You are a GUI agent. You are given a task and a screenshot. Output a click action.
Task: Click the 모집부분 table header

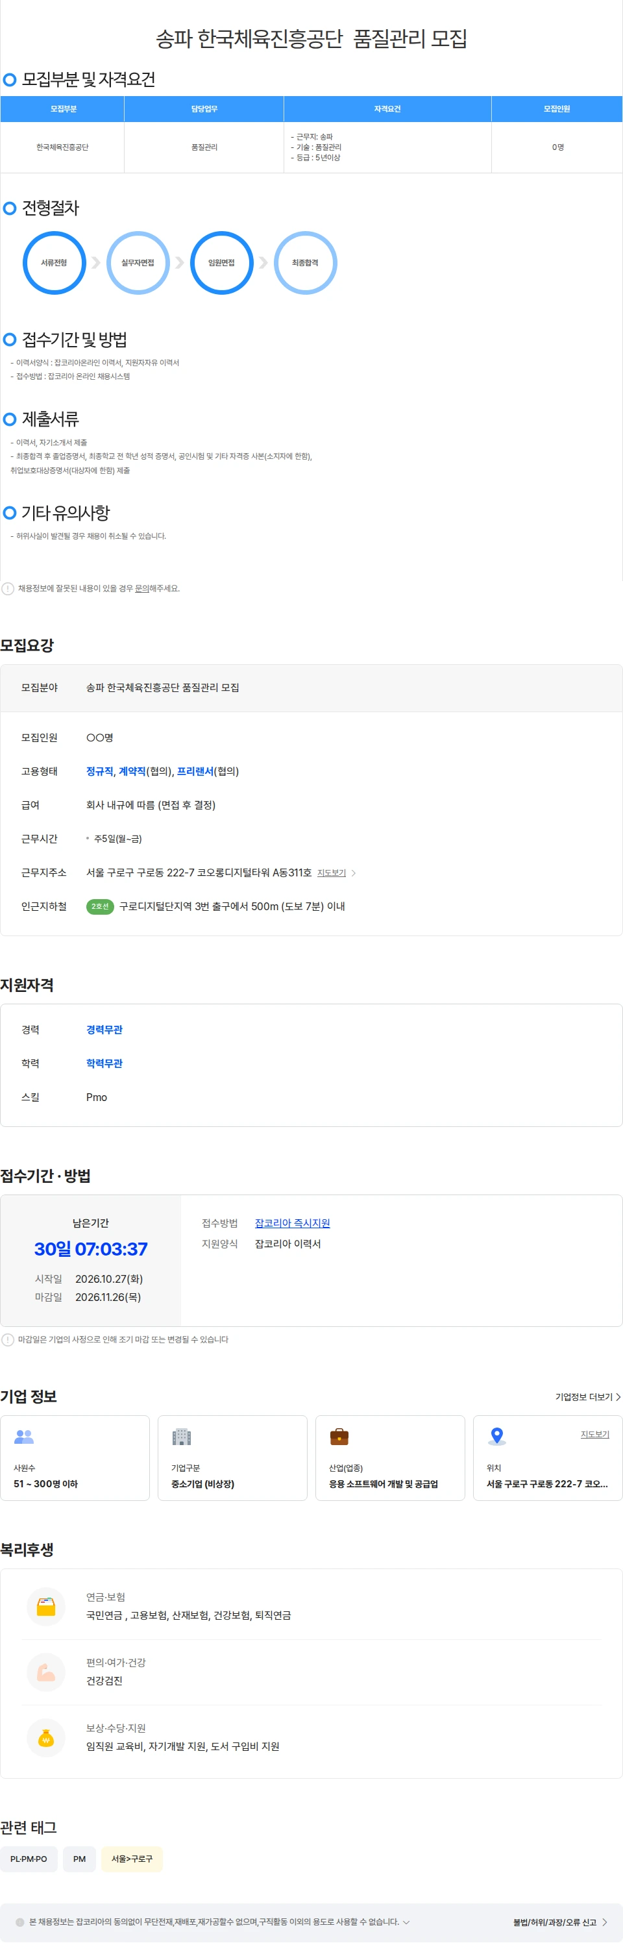(x=63, y=109)
